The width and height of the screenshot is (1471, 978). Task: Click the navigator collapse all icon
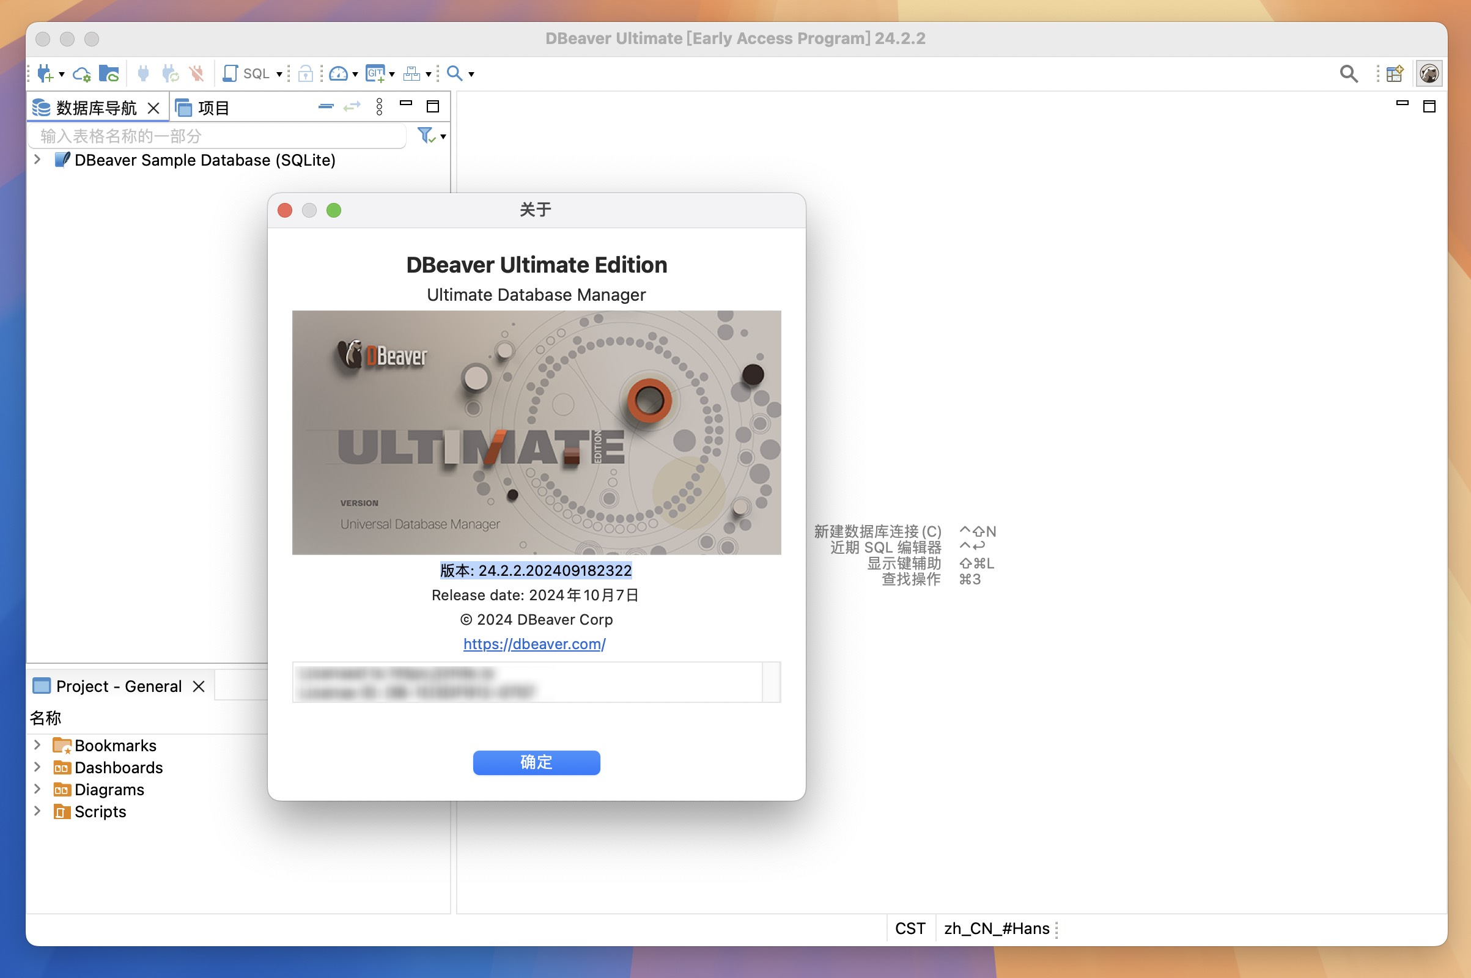click(326, 106)
